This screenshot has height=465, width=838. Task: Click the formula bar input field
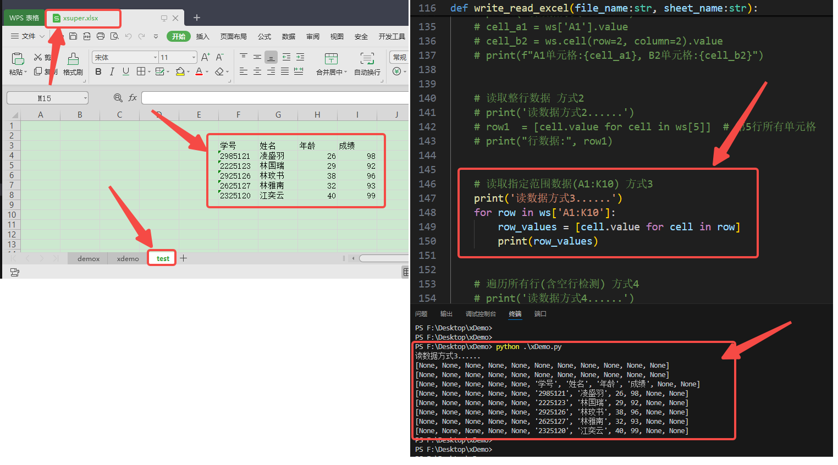275,98
